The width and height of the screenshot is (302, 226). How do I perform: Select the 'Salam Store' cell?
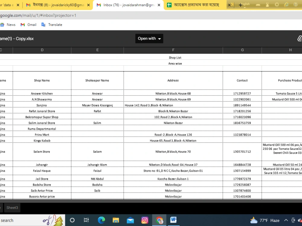[42, 152]
